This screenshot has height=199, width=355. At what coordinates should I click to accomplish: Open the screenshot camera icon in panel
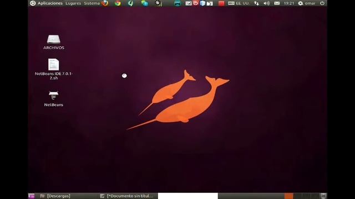tap(189, 3)
